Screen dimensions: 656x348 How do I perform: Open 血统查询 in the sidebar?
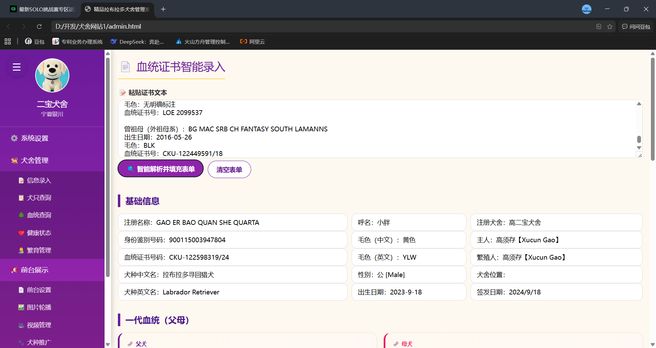[39, 215]
